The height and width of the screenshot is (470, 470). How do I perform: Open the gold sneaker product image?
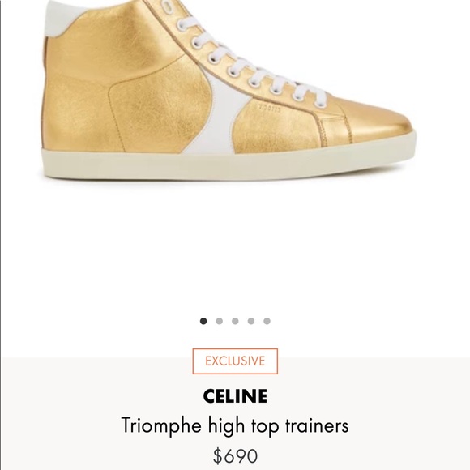[x=228, y=90]
